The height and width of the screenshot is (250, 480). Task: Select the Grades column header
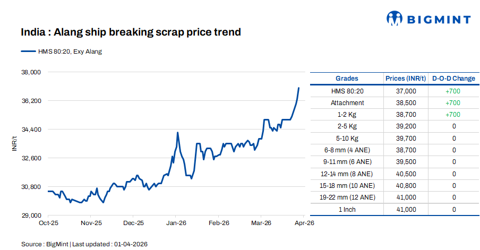point(347,79)
